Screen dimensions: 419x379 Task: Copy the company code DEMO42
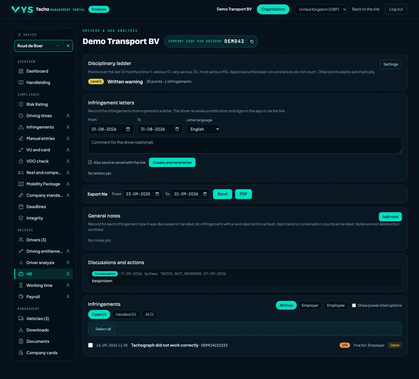(252, 41)
